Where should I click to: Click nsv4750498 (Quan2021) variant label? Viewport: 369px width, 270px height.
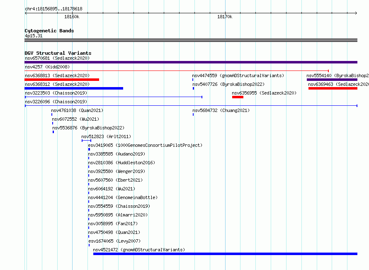coord(114,232)
